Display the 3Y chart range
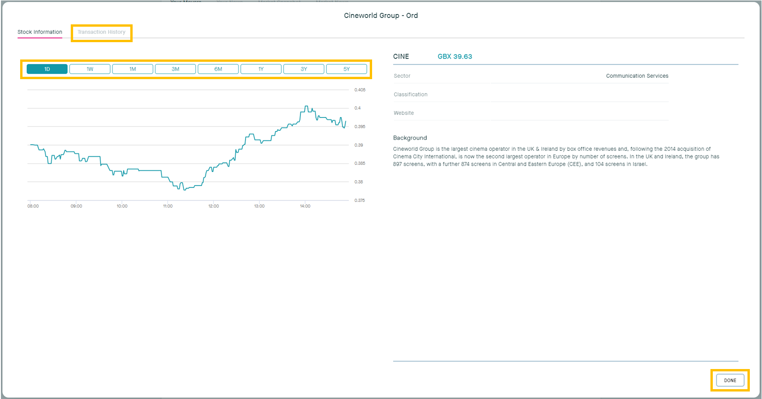Screen dimensions: 762x399 click(304, 69)
